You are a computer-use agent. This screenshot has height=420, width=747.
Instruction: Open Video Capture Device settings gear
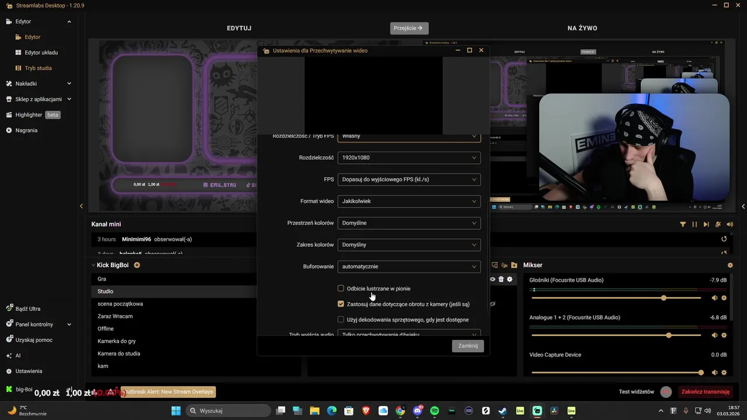point(724,373)
